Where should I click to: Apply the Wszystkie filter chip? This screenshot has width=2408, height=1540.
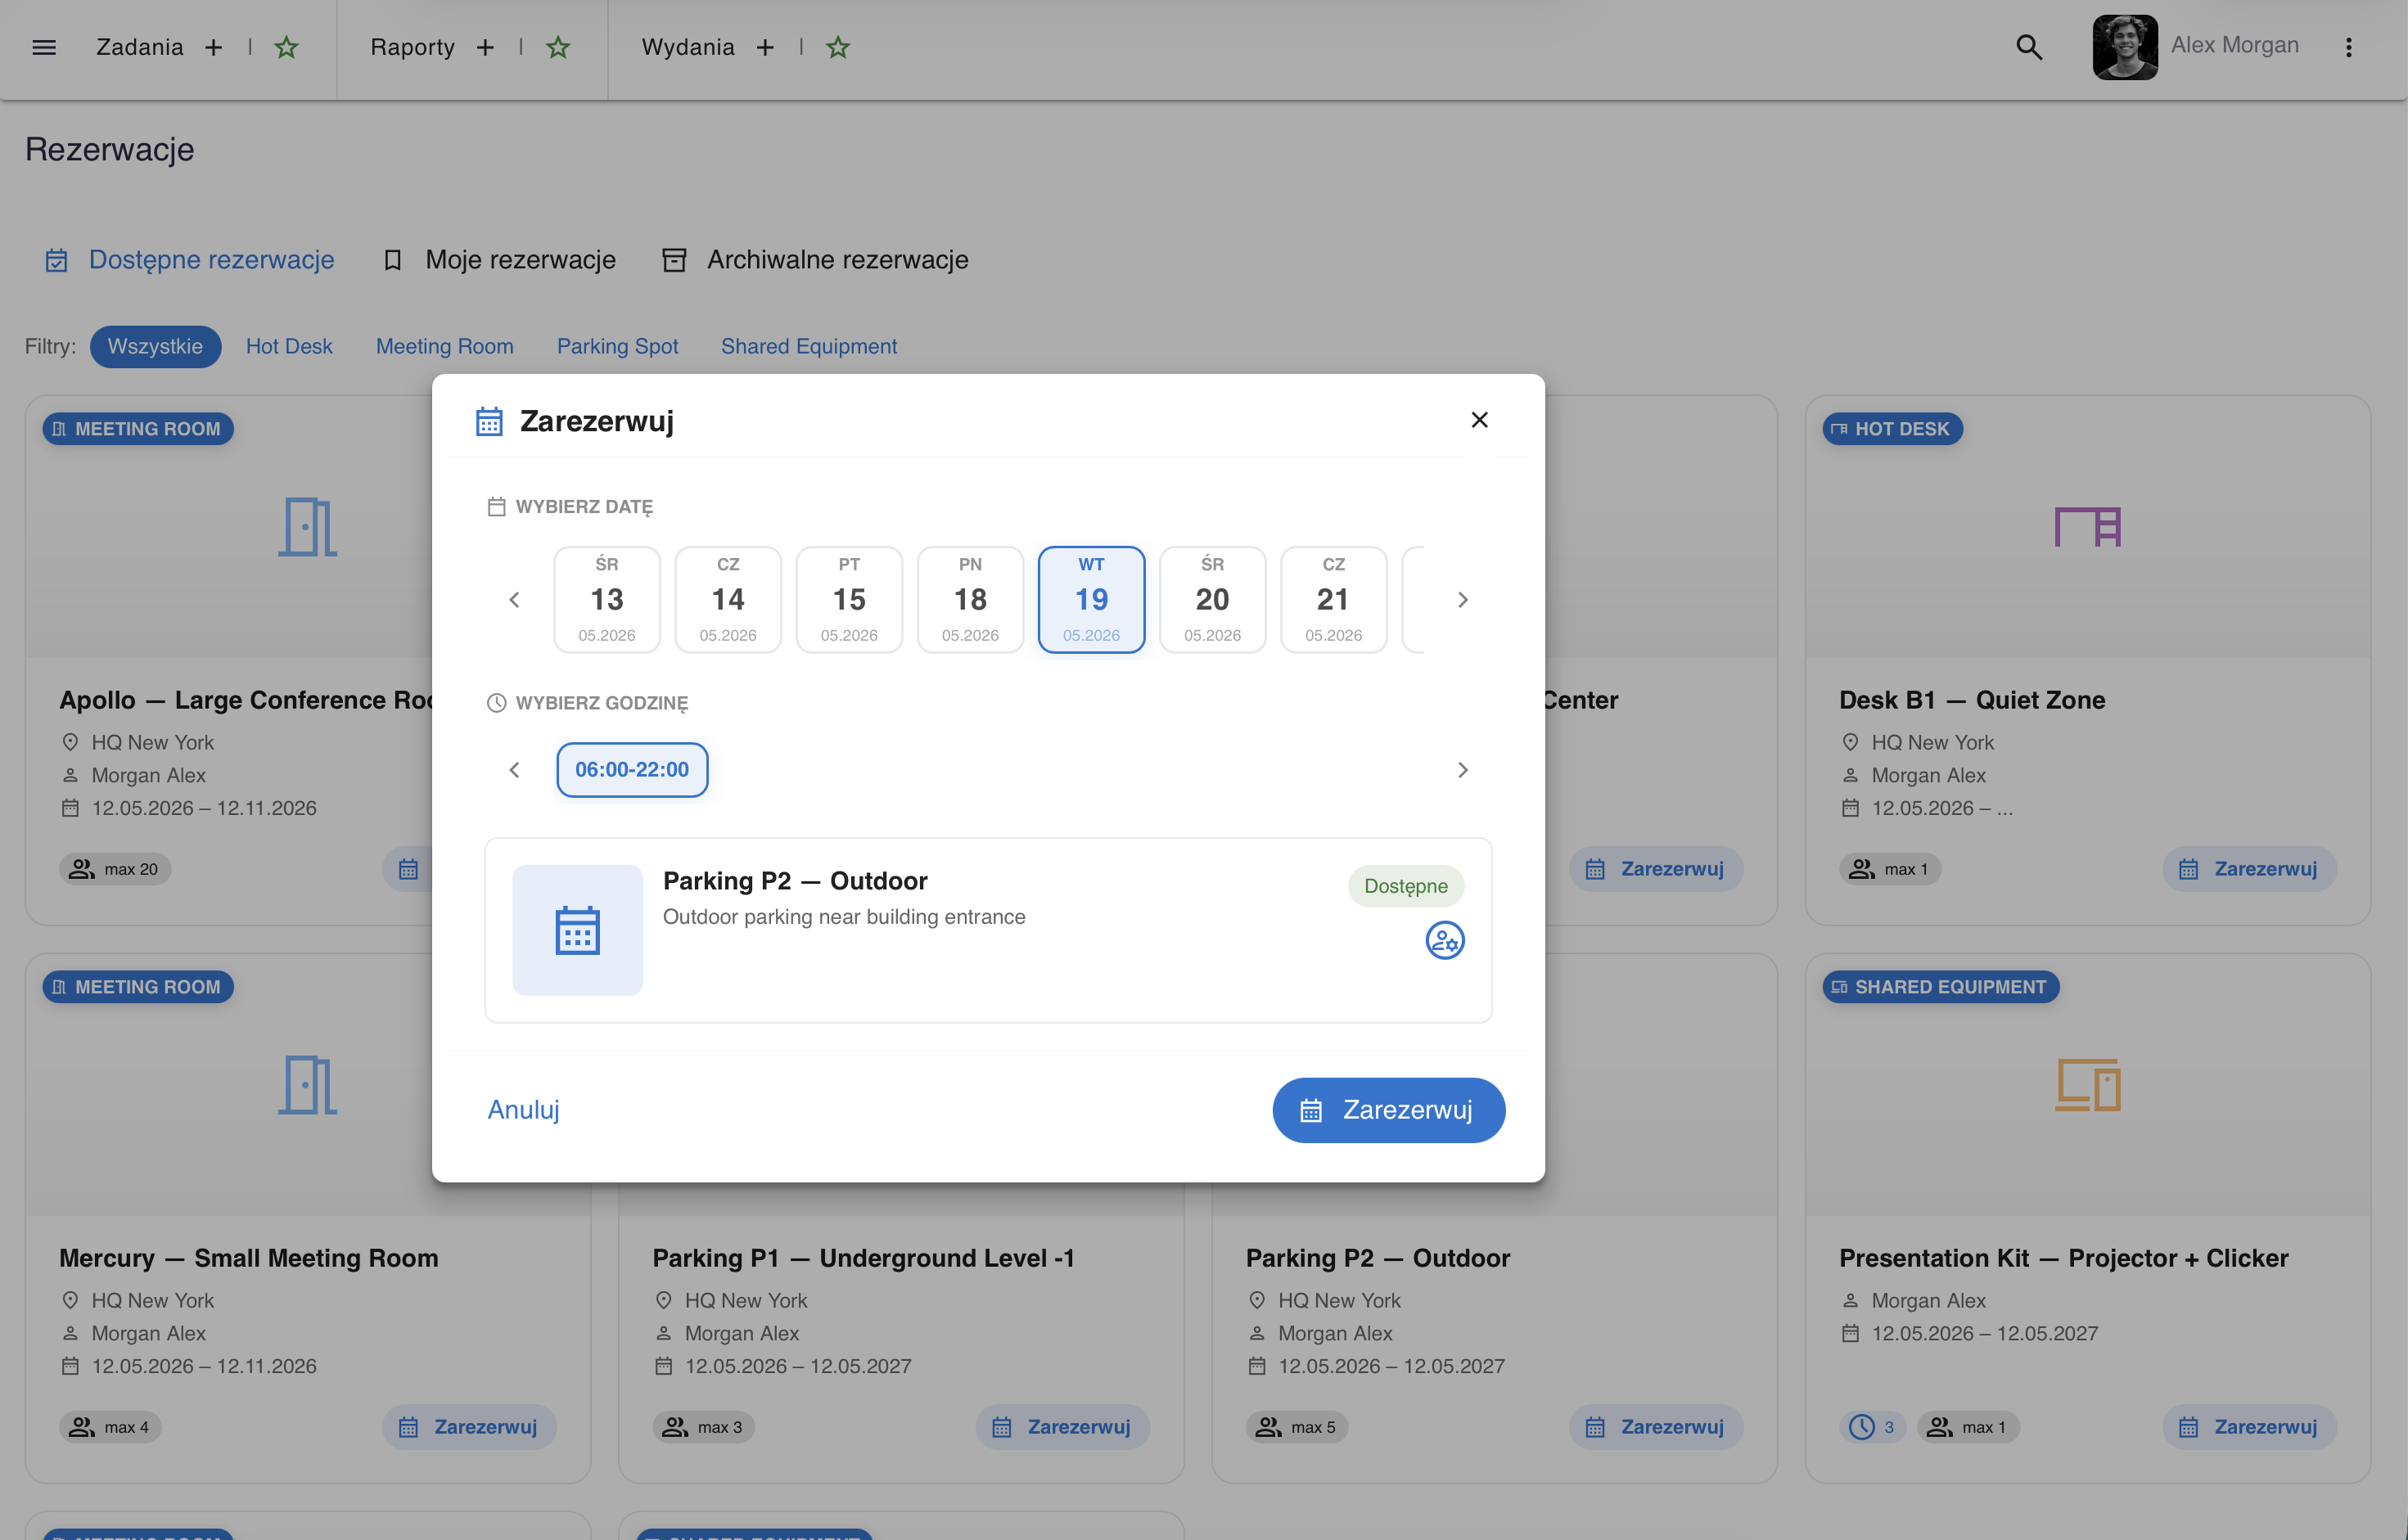[x=155, y=346]
